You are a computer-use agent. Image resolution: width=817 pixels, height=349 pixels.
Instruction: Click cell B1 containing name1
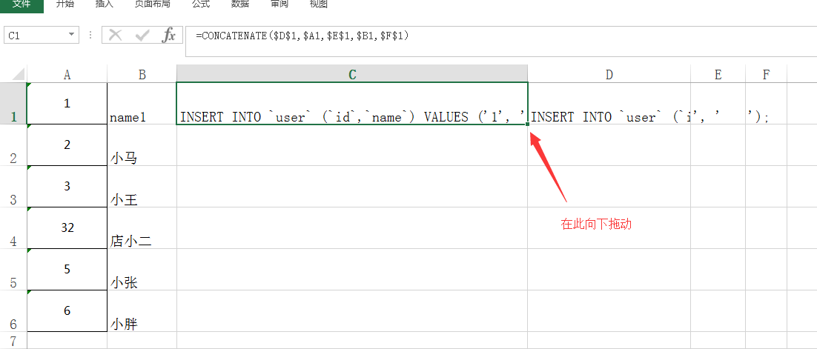[x=142, y=104]
